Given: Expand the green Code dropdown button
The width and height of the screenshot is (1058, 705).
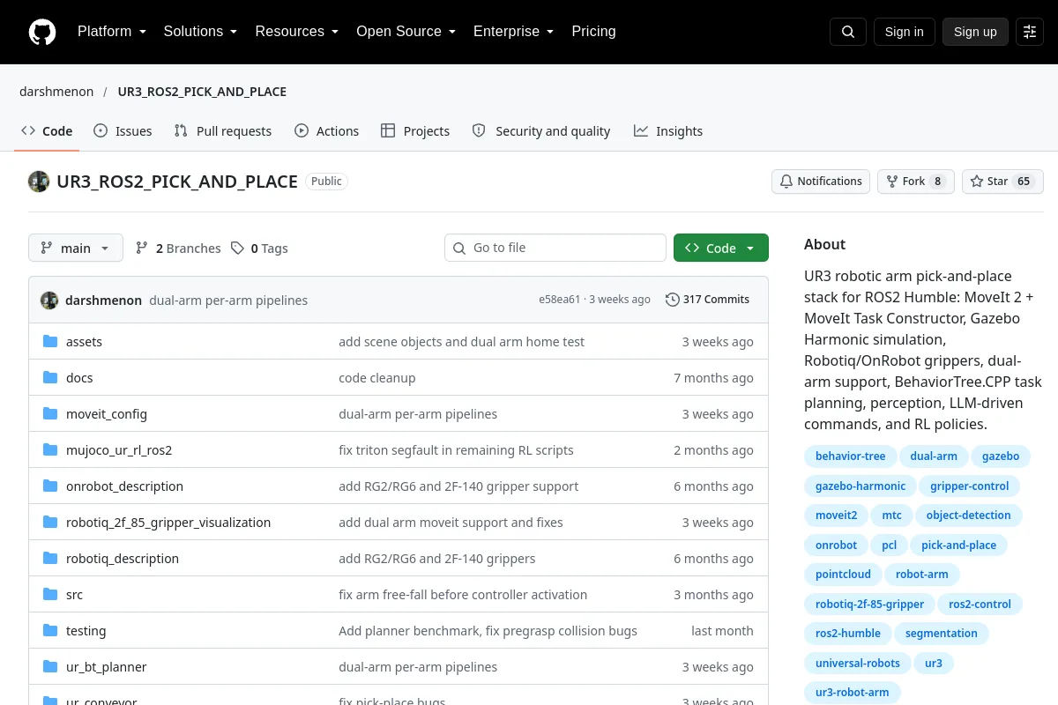Looking at the screenshot, I should pyautogui.click(x=721, y=249).
